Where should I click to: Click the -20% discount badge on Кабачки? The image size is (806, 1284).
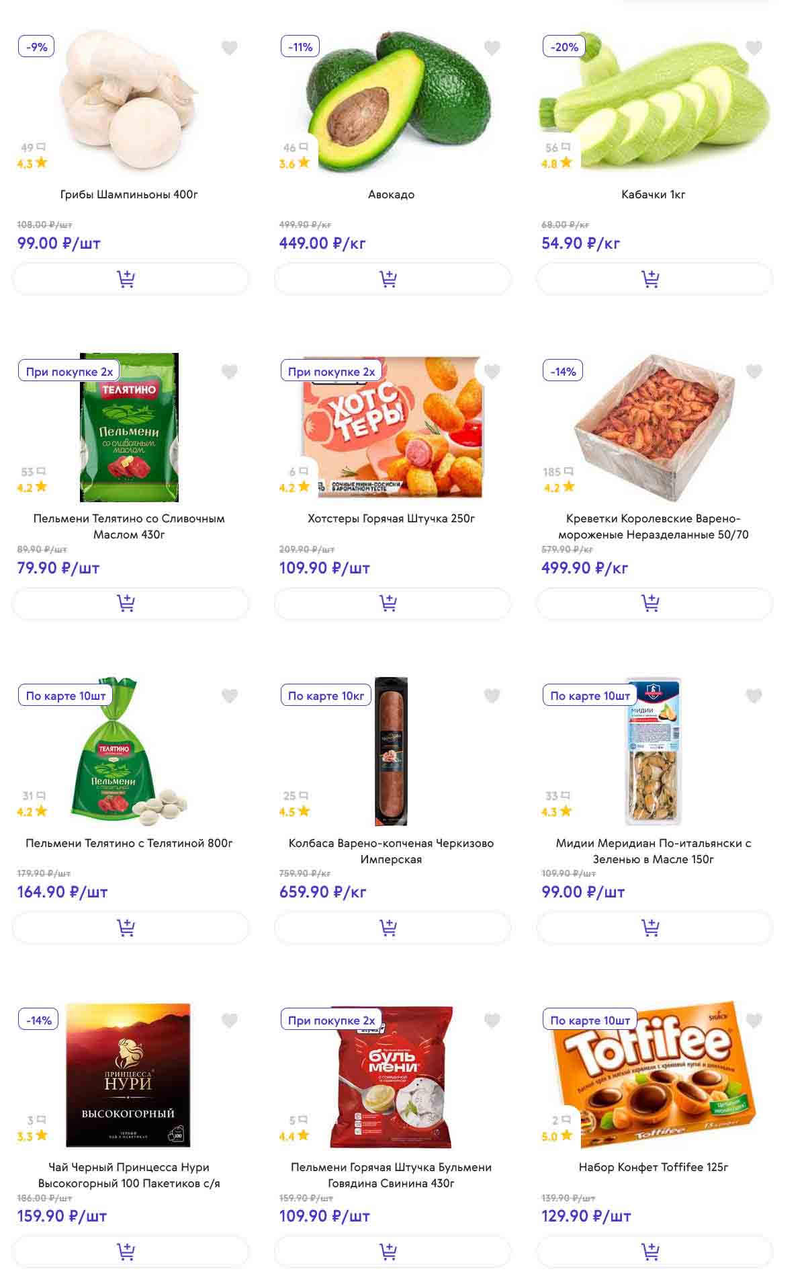(x=564, y=47)
